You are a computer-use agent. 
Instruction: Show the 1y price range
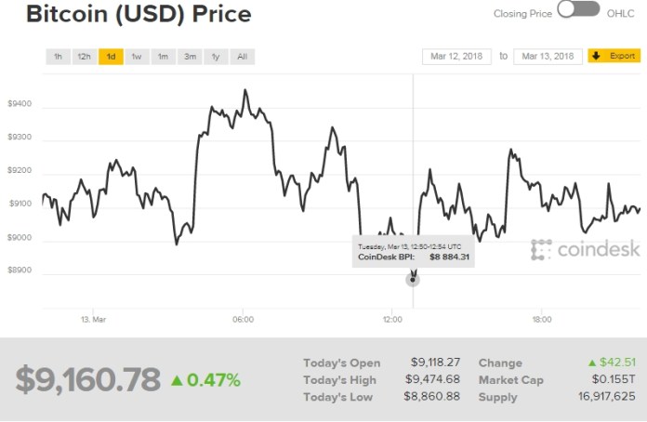tap(216, 57)
